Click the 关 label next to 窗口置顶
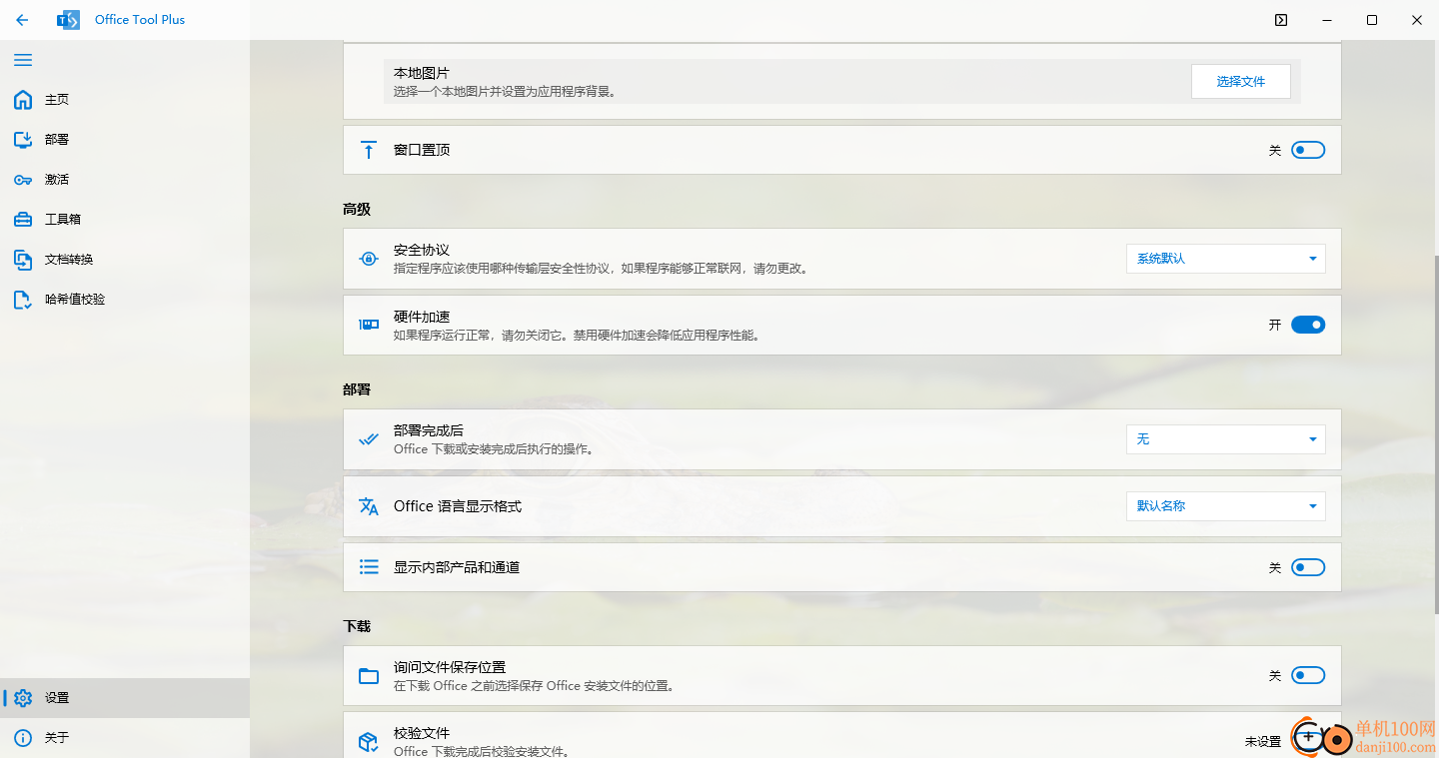The height and width of the screenshot is (758, 1439). tap(1275, 150)
